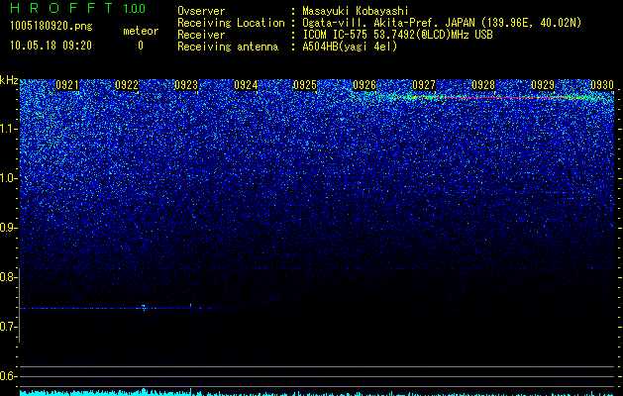This screenshot has width=623, height=396.
Task: Click the 0921 time marker
Action: click(67, 85)
